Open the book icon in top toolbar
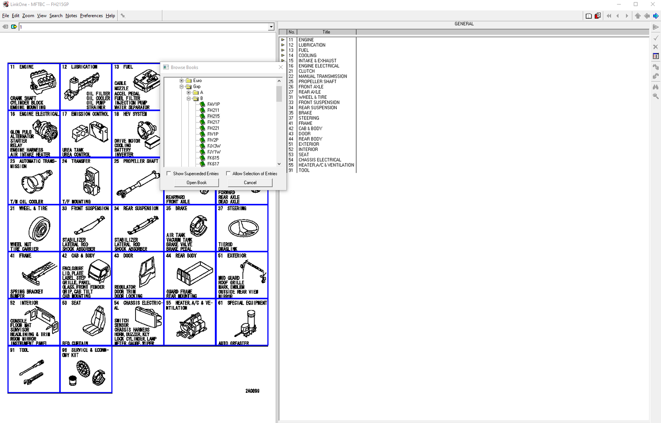 pos(589,16)
